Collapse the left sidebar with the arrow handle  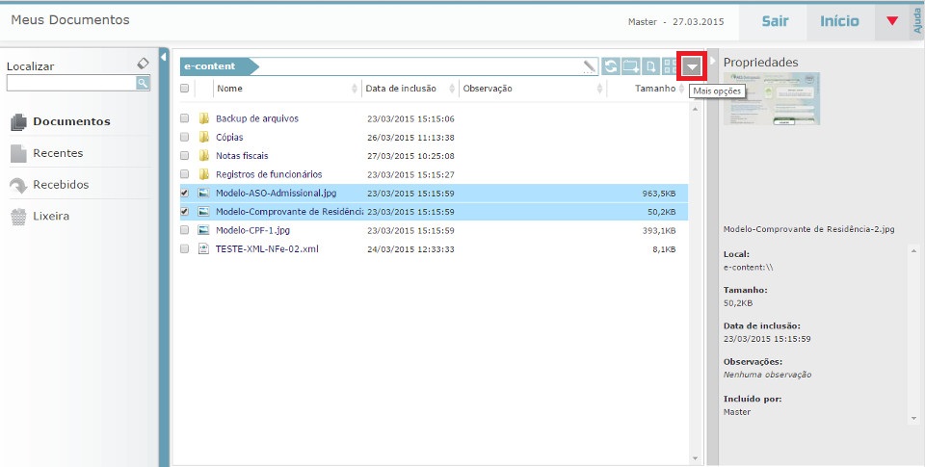(163, 57)
